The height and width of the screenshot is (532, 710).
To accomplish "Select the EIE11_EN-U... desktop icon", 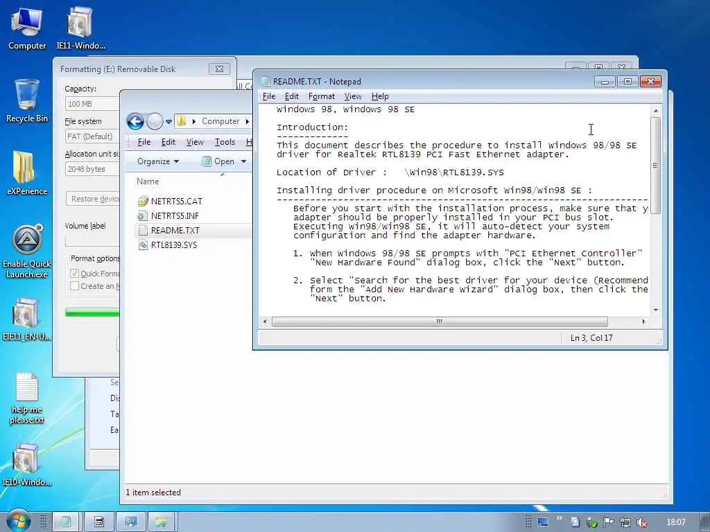I will pos(26,319).
